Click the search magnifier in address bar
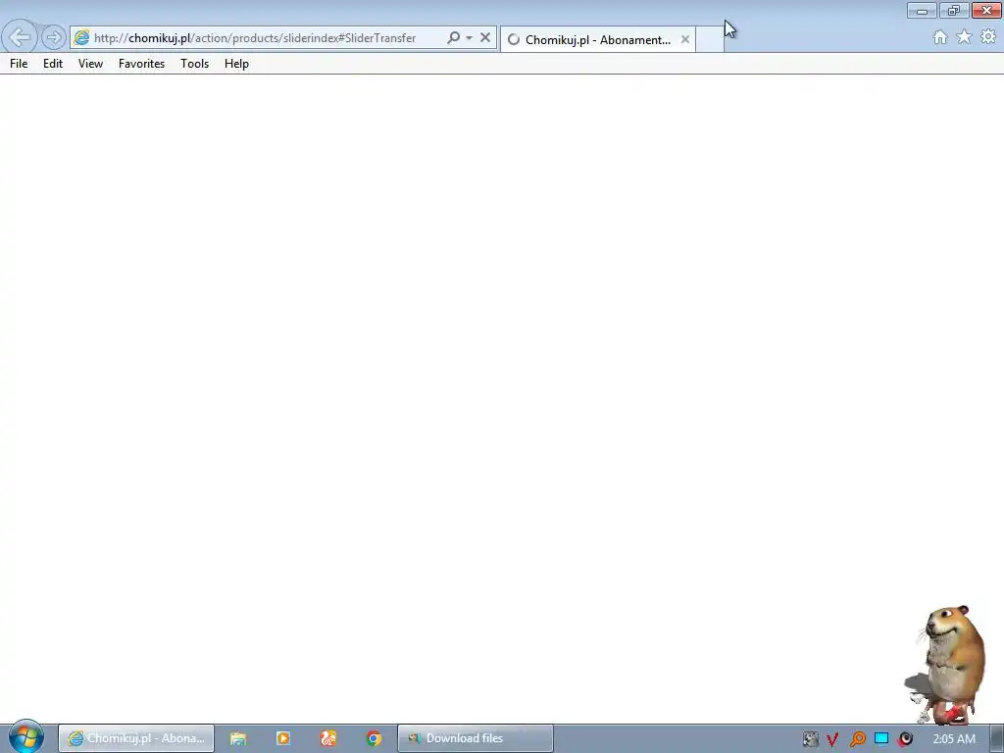 (x=453, y=38)
